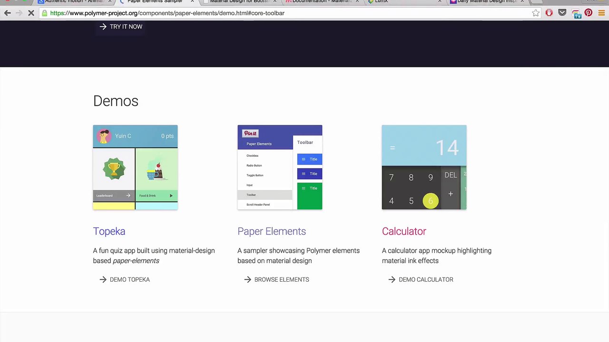Image resolution: width=609 pixels, height=342 pixels.
Task: Click the Topeka heading link
Action: (109, 231)
